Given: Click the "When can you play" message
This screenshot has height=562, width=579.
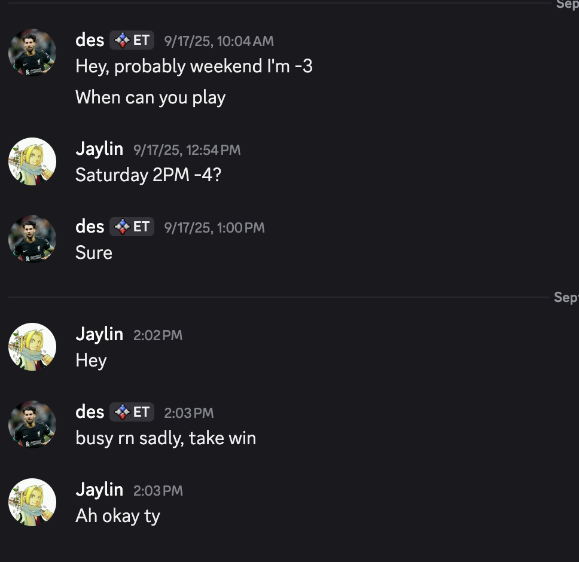Looking at the screenshot, I should pyautogui.click(x=150, y=97).
